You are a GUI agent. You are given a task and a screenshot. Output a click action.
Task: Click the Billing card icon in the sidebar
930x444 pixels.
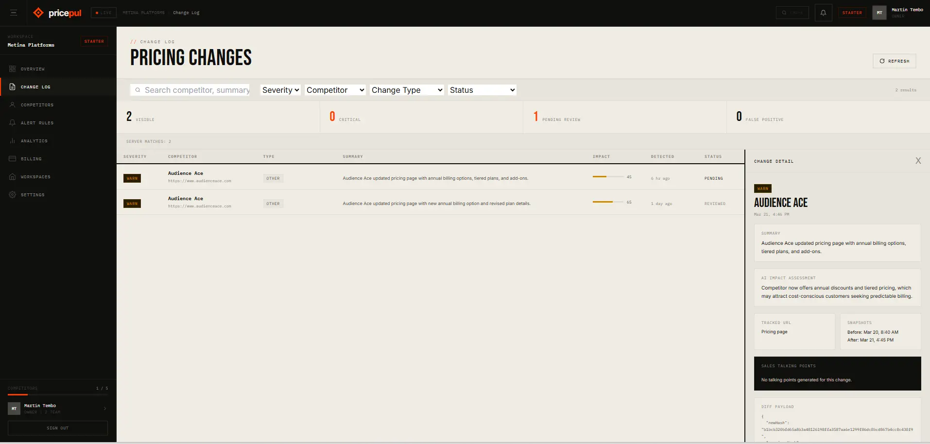coord(13,159)
